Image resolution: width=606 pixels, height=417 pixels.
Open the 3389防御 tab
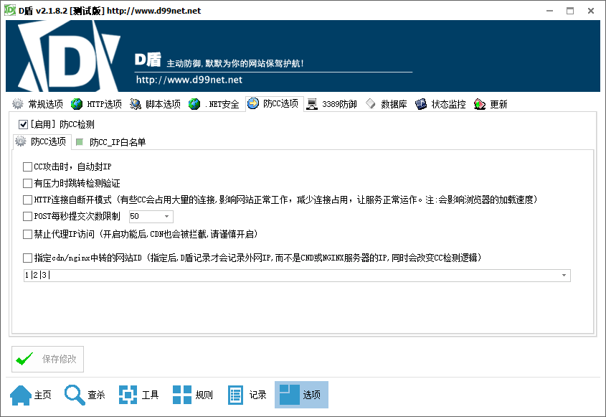click(332, 103)
